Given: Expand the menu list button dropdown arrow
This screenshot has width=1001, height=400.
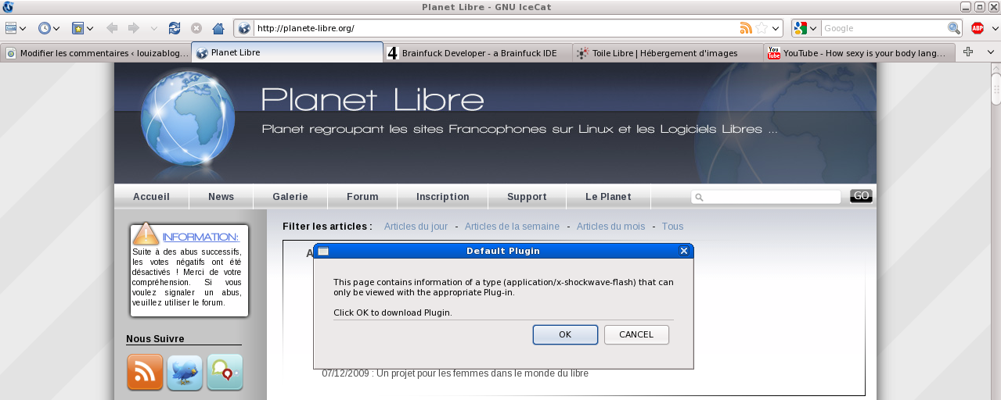Looking at the screenshot, I should (x=23, y=29).
